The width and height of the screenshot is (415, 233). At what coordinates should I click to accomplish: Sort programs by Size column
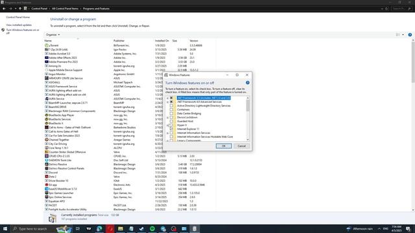point(174,41)
